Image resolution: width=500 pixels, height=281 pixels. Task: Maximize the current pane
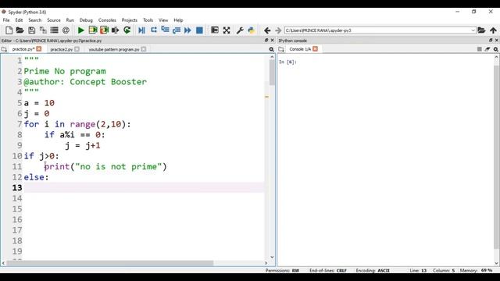215,30
